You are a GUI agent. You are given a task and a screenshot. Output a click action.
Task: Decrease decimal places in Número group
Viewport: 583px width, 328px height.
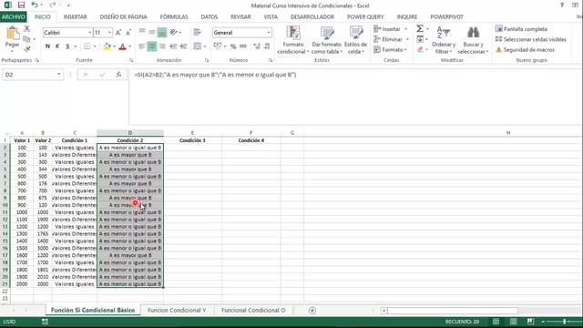(267, 46)
